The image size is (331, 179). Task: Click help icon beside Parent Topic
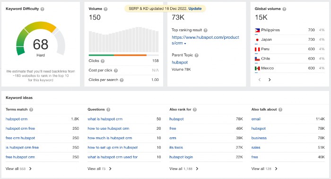point(197,55)
